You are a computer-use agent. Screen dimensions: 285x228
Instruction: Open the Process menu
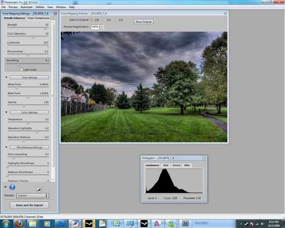coord(13,7)
